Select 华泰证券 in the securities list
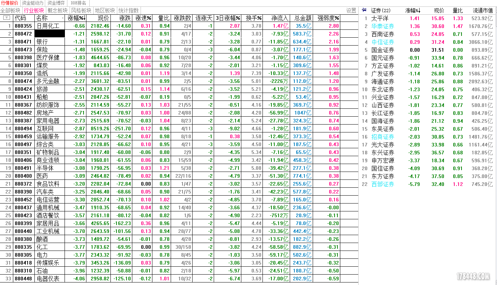 coord(428,26)
